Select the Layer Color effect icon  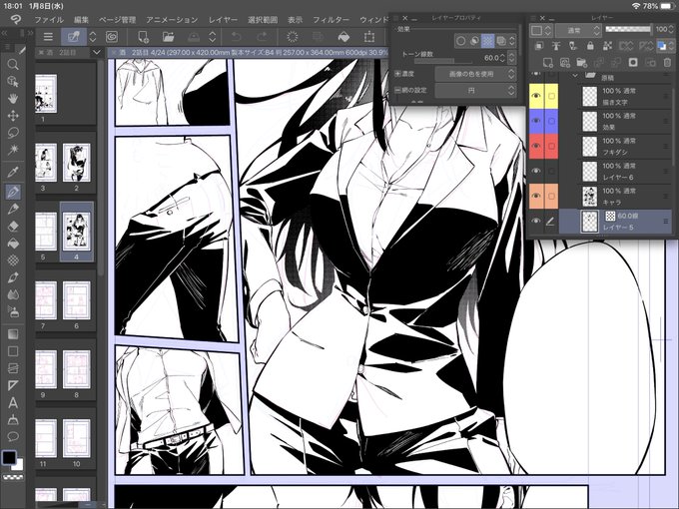tap(501, 41)
